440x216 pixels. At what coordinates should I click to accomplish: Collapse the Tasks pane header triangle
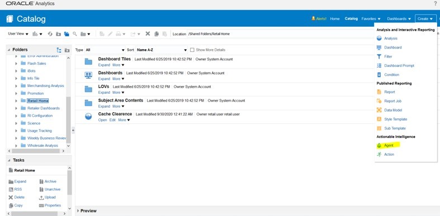click(x=9, y=160)
